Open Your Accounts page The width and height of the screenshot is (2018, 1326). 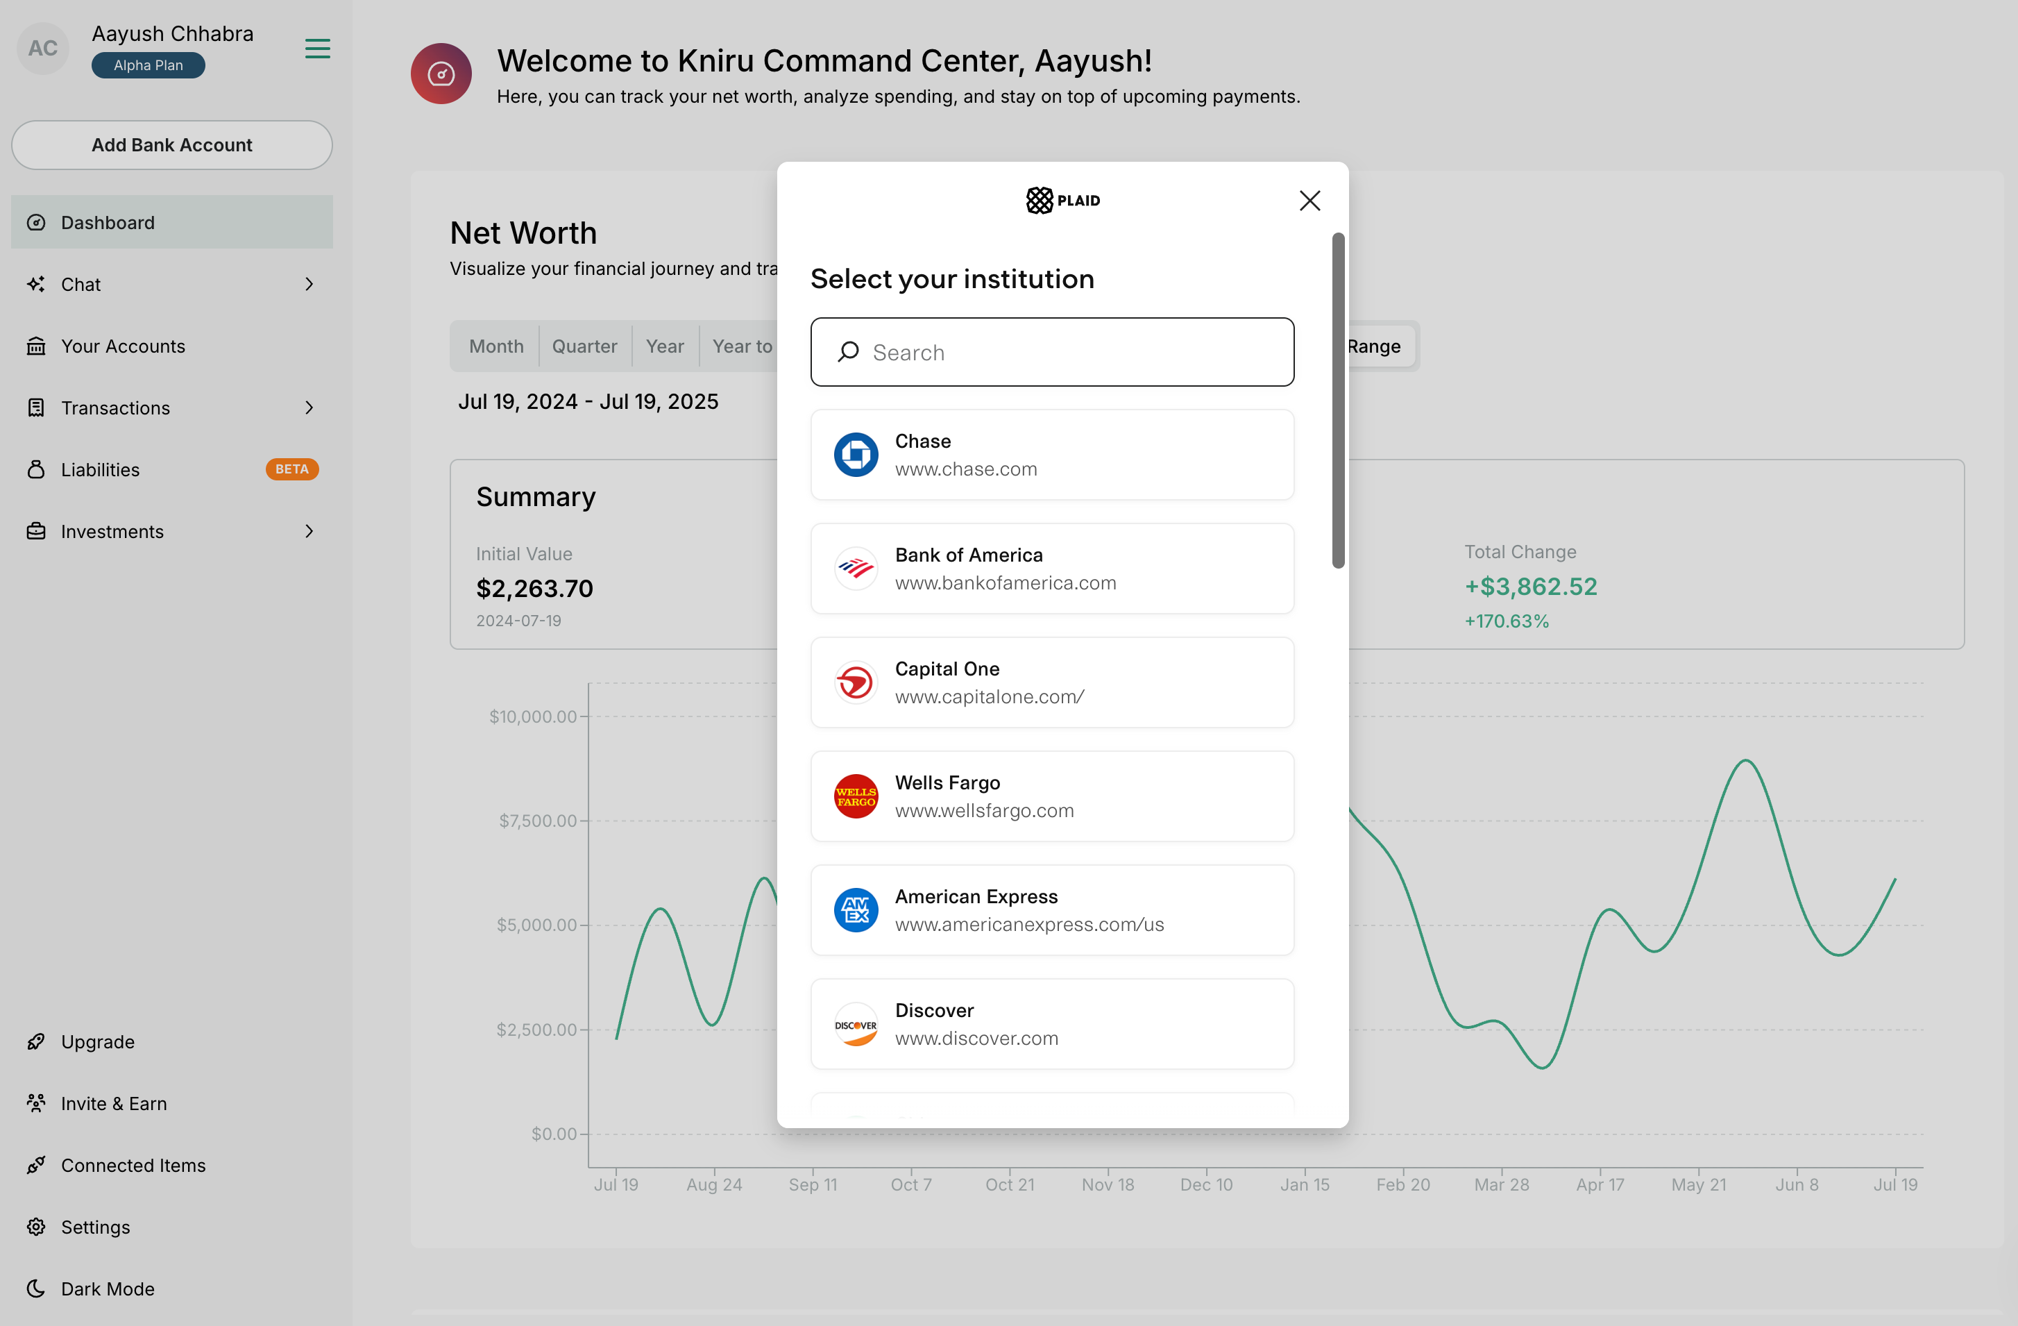pos(172,346)
